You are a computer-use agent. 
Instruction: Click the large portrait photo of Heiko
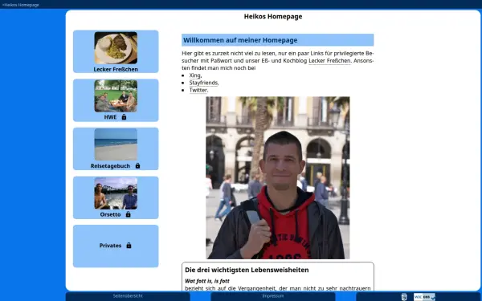pyautogui.click(x=278, y=178)
